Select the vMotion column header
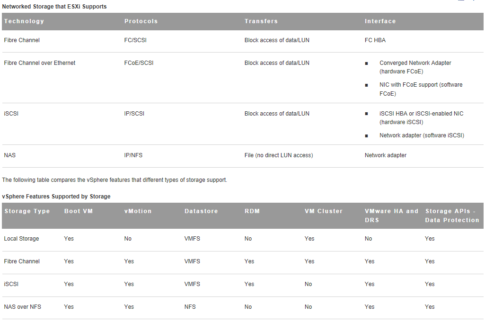The height and width of the screenshot is (323, 485). pos(138,211)
